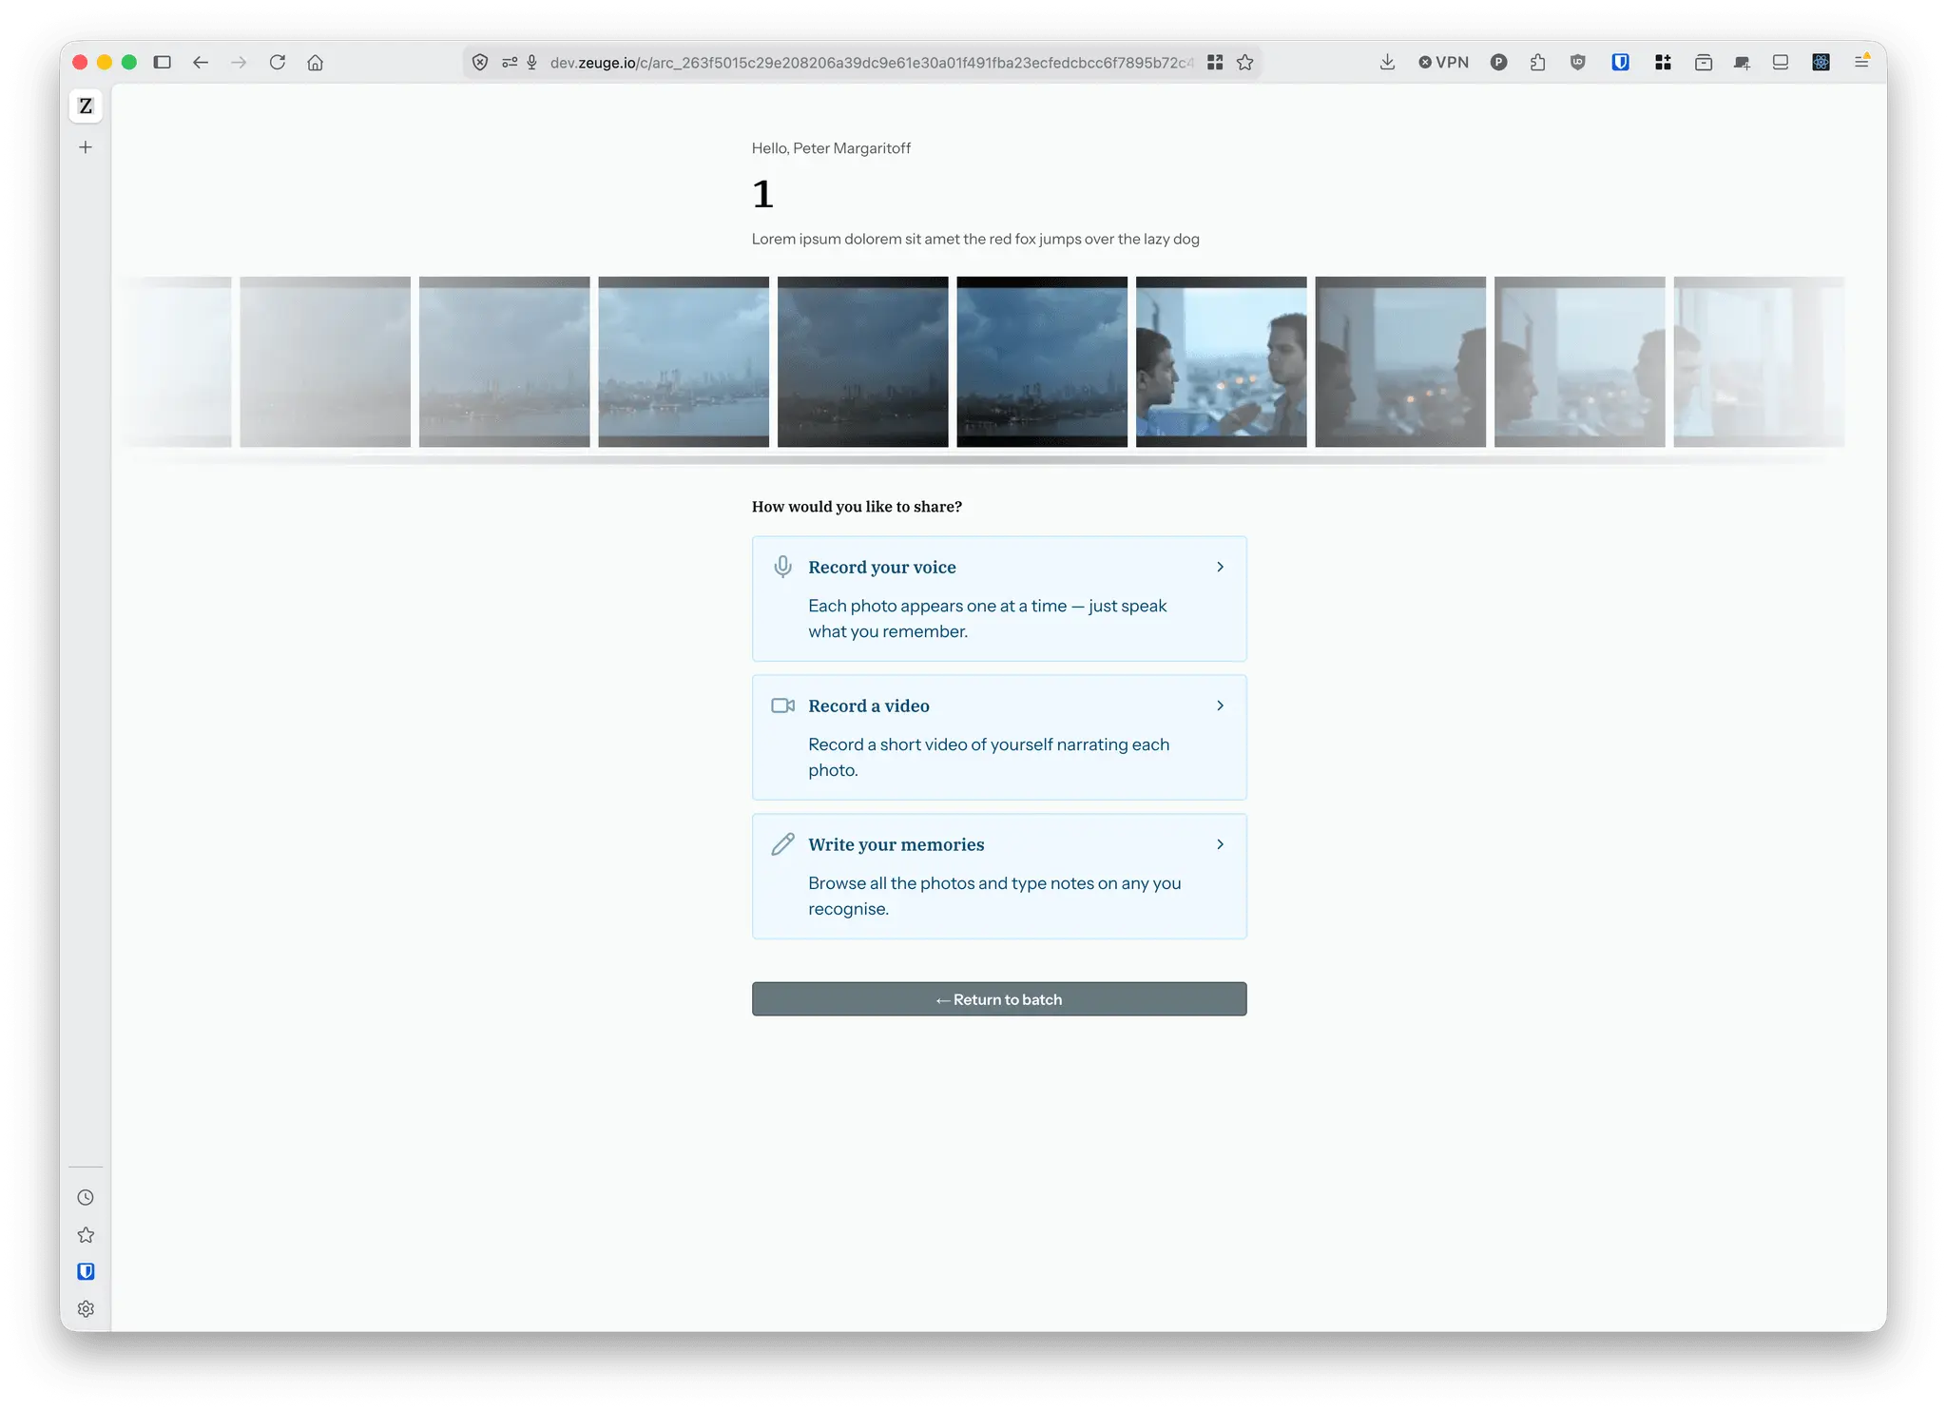Open the browser hamburger menu
1947x1411 pixels.
[x=1861, y=63]
